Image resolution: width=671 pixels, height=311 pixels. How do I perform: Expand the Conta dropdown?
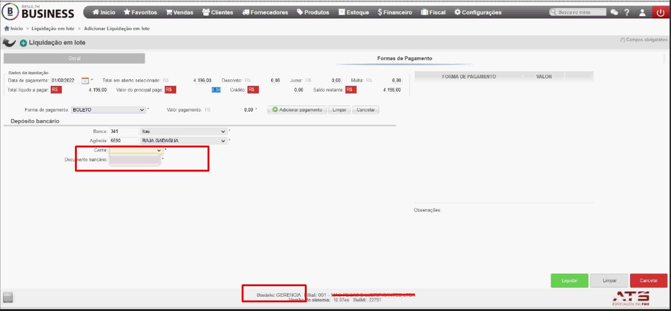click(136, 151)
